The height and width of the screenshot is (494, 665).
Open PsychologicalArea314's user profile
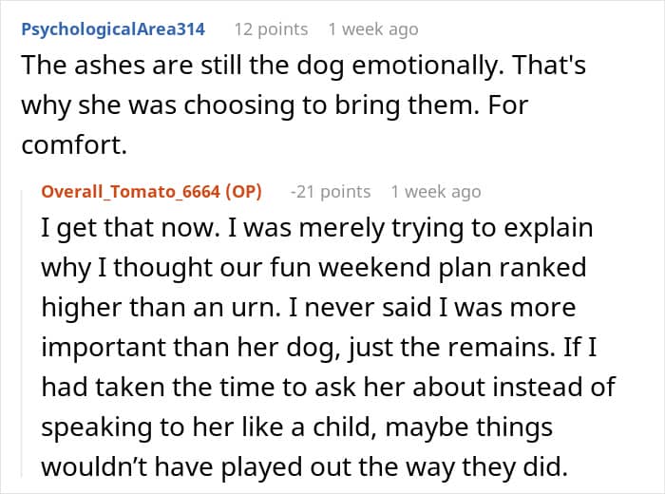pyautogui.click(x=113, y=29)
